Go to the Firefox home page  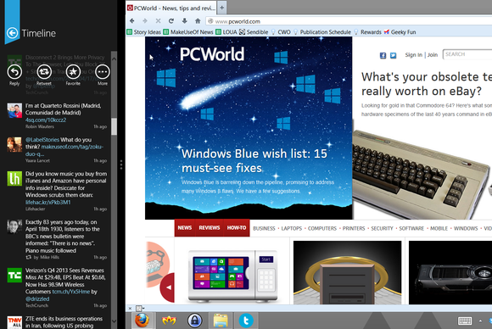click(x=198, y=21)
